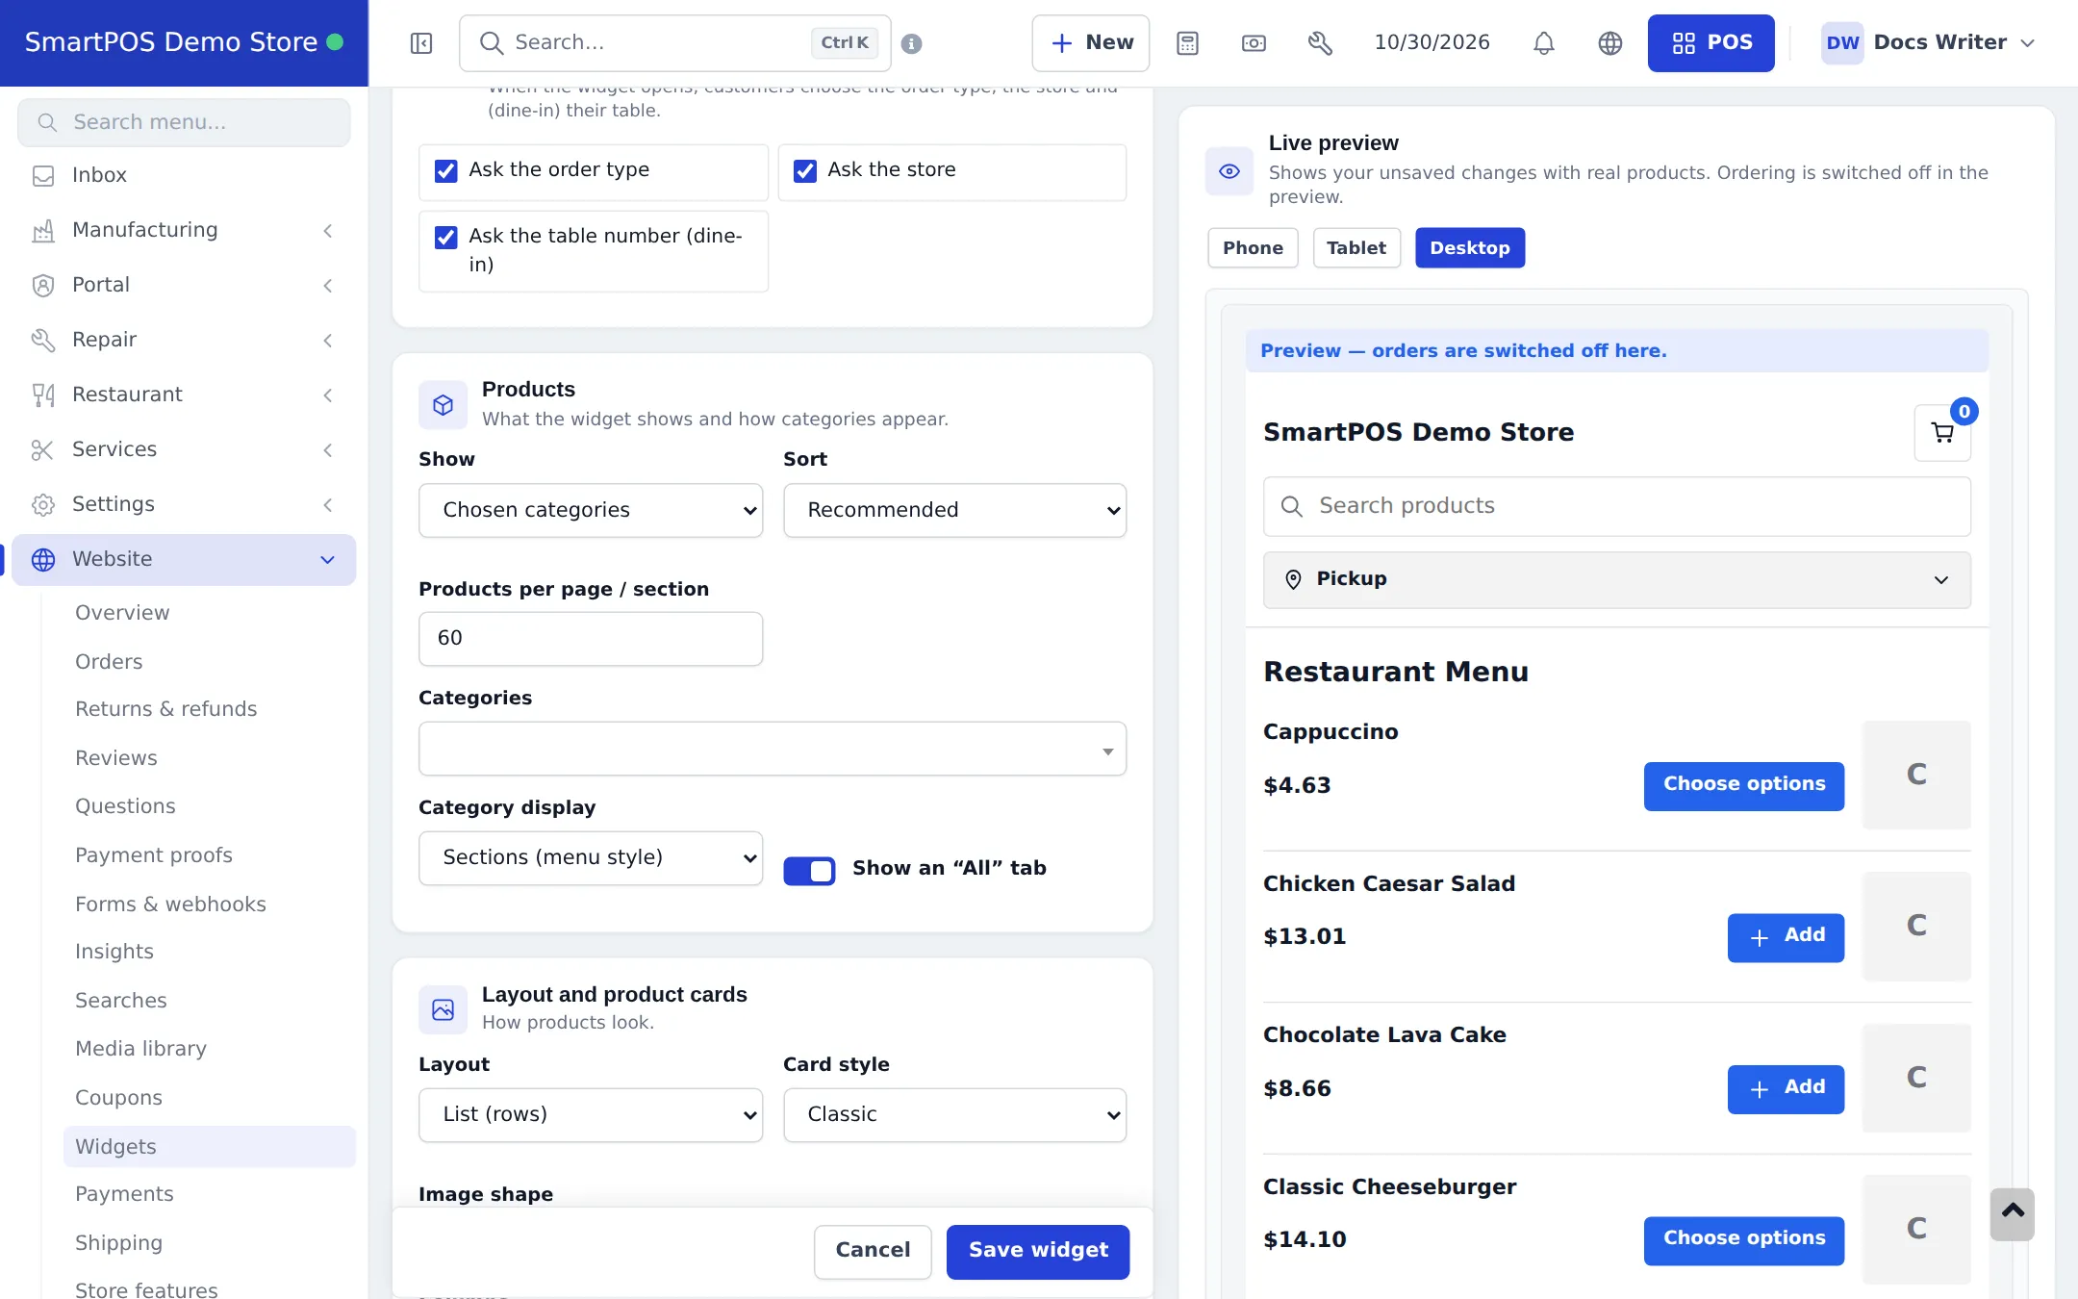Open the Sort dropdown (Recommended)

pos(955,510)
